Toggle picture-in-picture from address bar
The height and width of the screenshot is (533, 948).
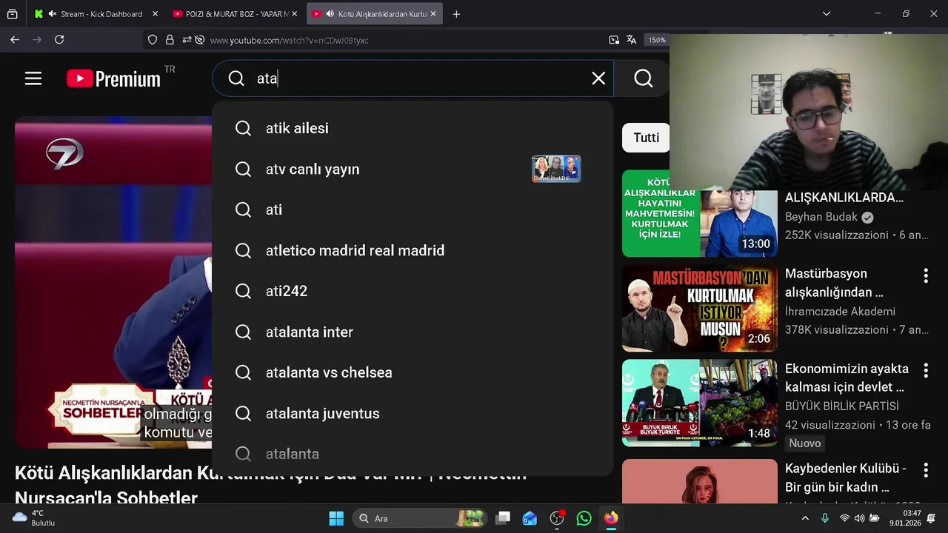pyautogui.click(x=614, y=40)
